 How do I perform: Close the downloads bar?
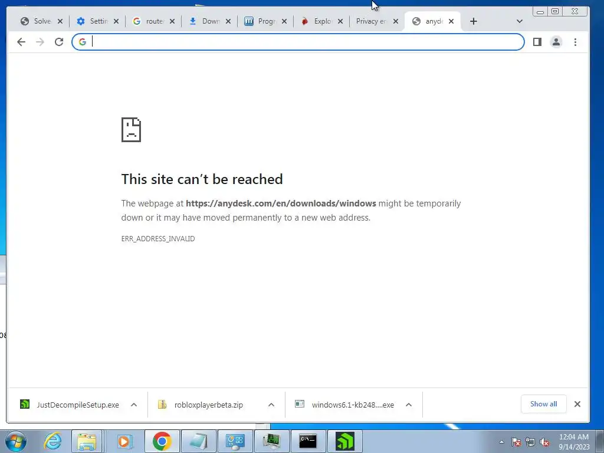[x=577, y=404]
